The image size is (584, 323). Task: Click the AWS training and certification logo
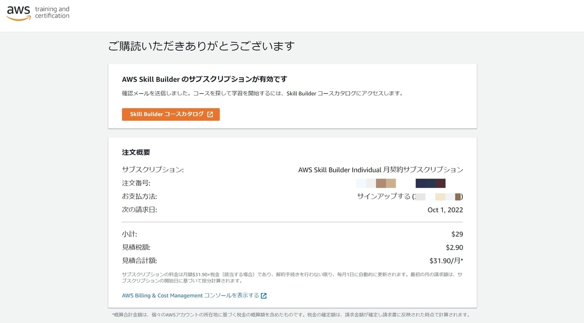[x=38, y=13]
